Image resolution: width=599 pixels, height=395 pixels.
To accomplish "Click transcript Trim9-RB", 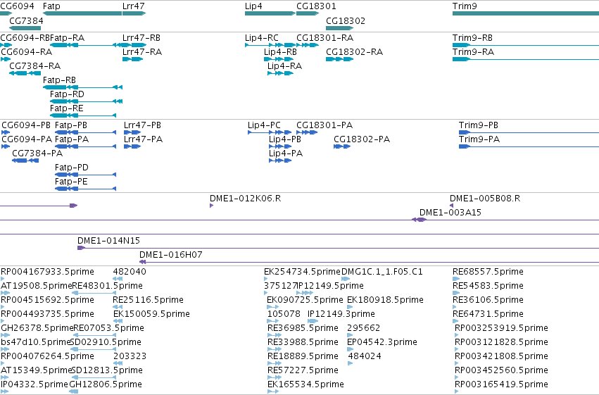I will coord(472,38).
